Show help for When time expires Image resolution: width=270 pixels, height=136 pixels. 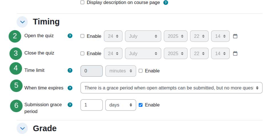click(70, 88)
